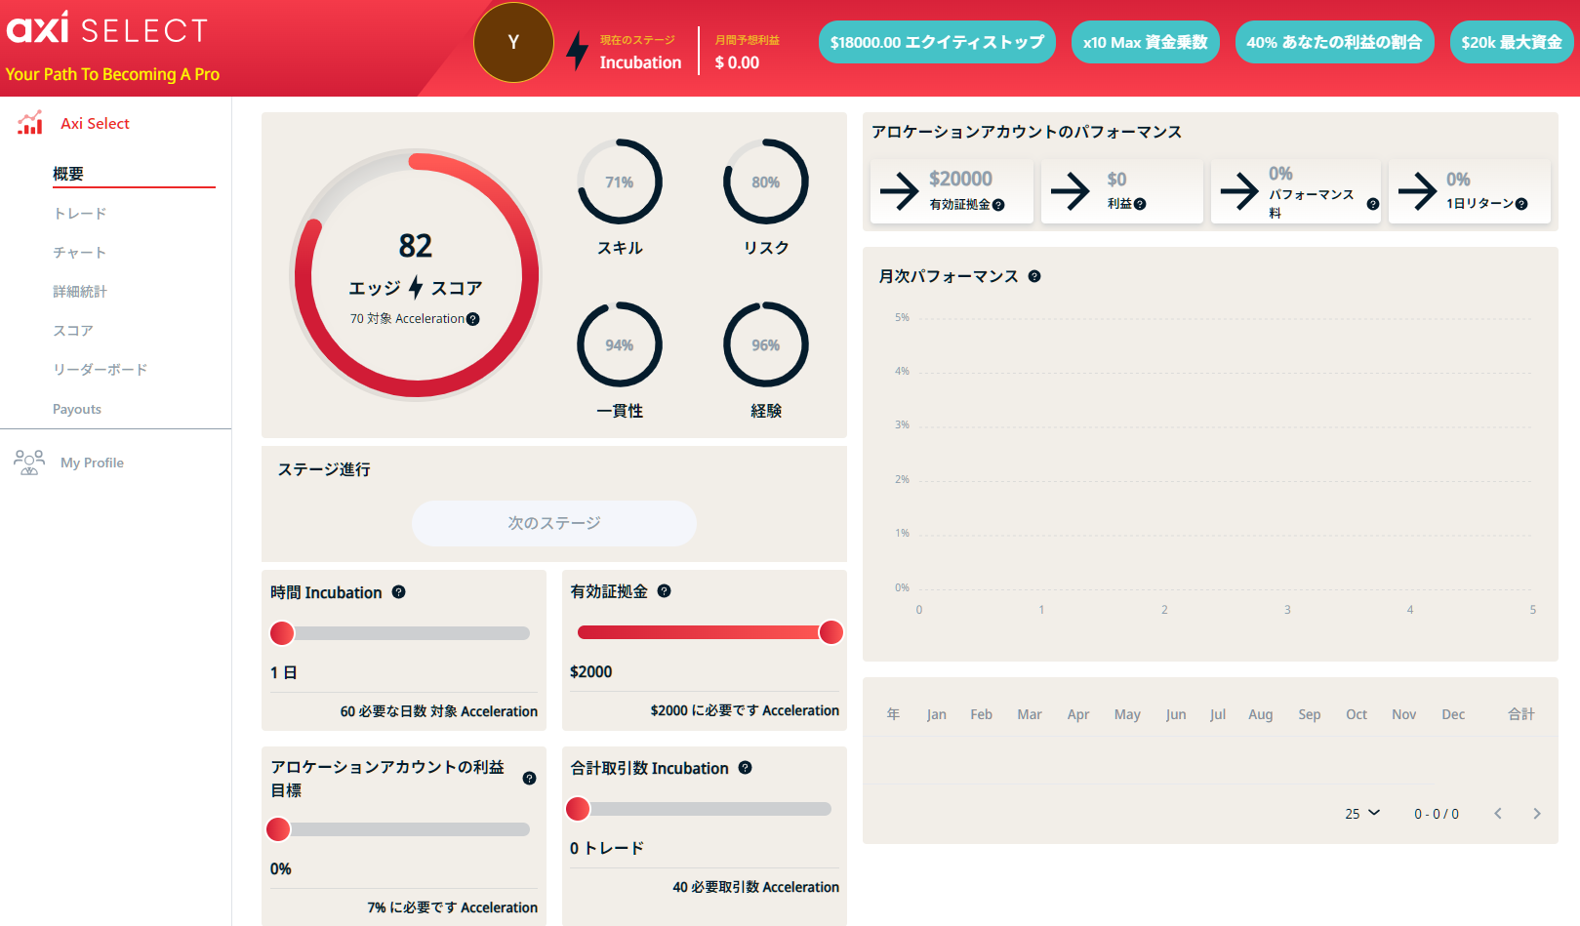Click the x10 Max 資金乗数 pill

1146,42
